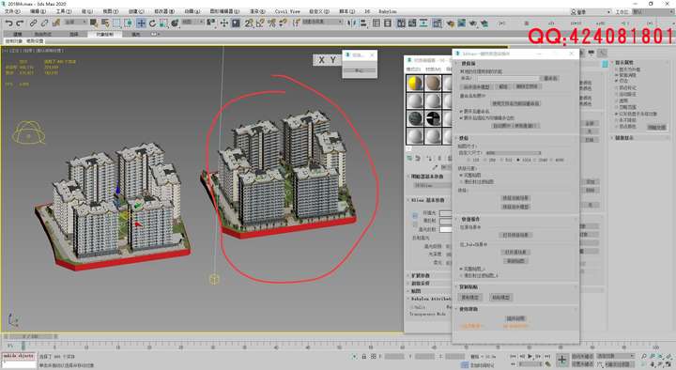
Task: Click the button in the small XY dialog
Action: coord(359,70)
